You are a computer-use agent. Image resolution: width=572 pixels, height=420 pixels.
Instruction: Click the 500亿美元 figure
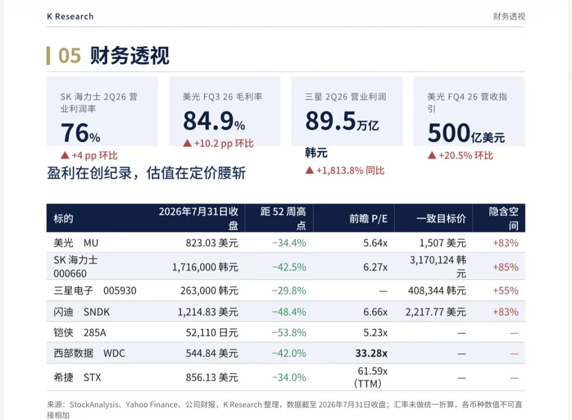tap(466, 133)
